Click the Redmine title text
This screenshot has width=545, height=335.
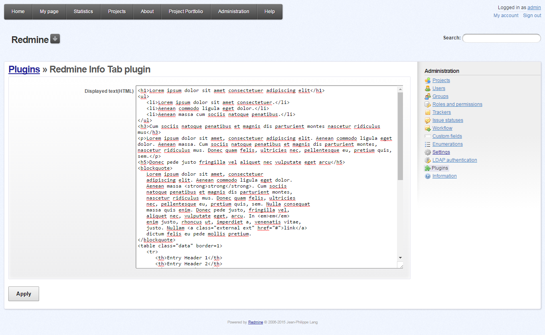(30, 40)
